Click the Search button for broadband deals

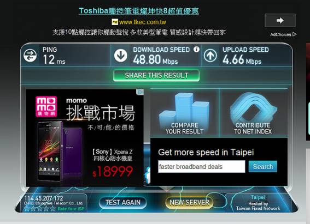(x=263, y=166)
